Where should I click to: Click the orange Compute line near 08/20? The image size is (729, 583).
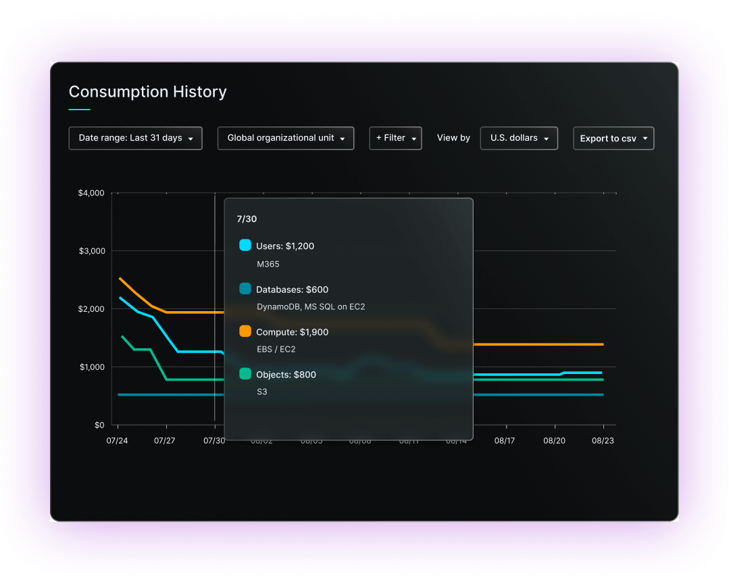coord(554,344)
